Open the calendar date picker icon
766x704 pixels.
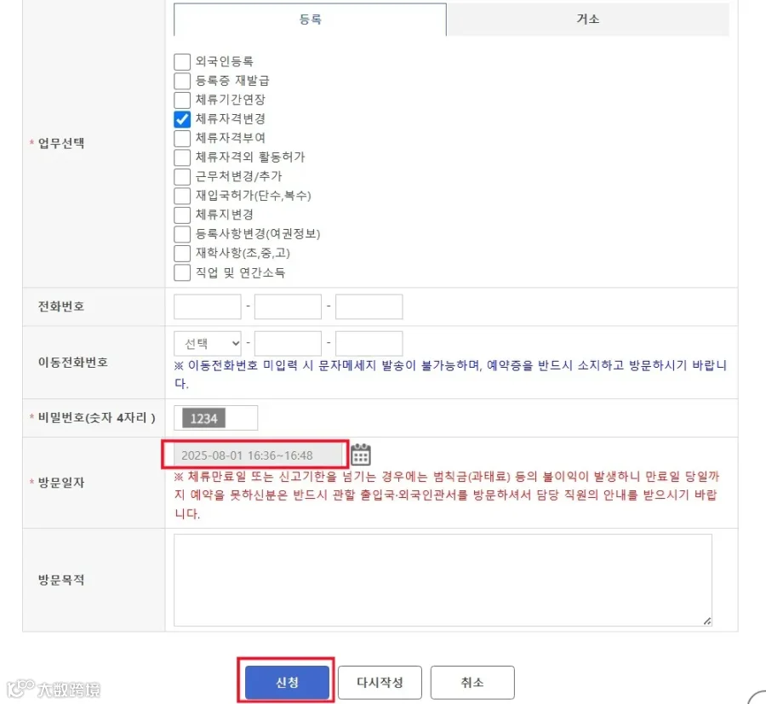pos(361,455)
